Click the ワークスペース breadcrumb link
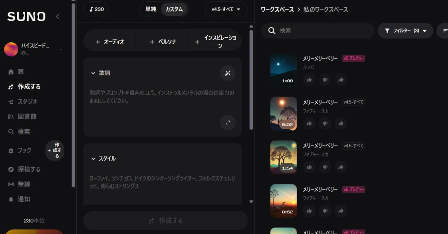The width and height of the screenshot is (448, 234). point(277,9)
